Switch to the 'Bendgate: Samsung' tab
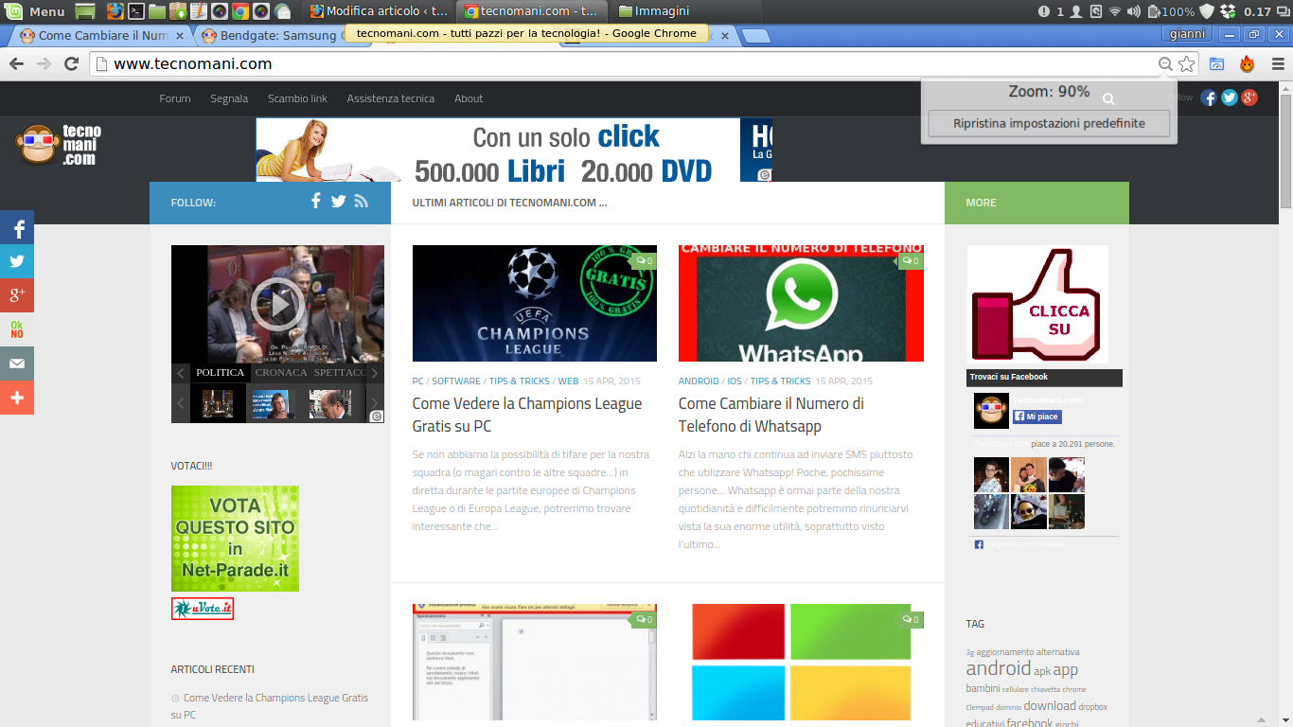Screen dimensions: 1293x727 (x=275, y=36)
